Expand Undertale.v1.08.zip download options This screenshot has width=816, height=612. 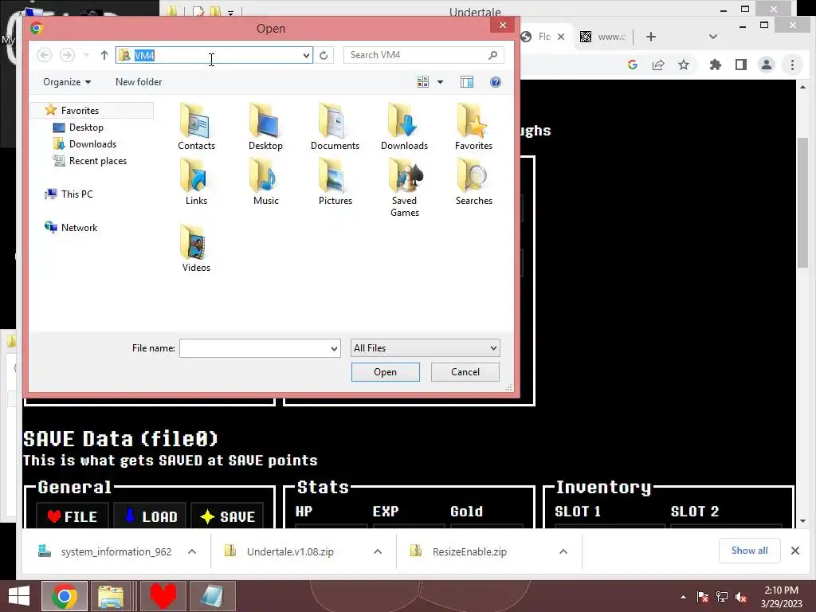pos(378,551)
